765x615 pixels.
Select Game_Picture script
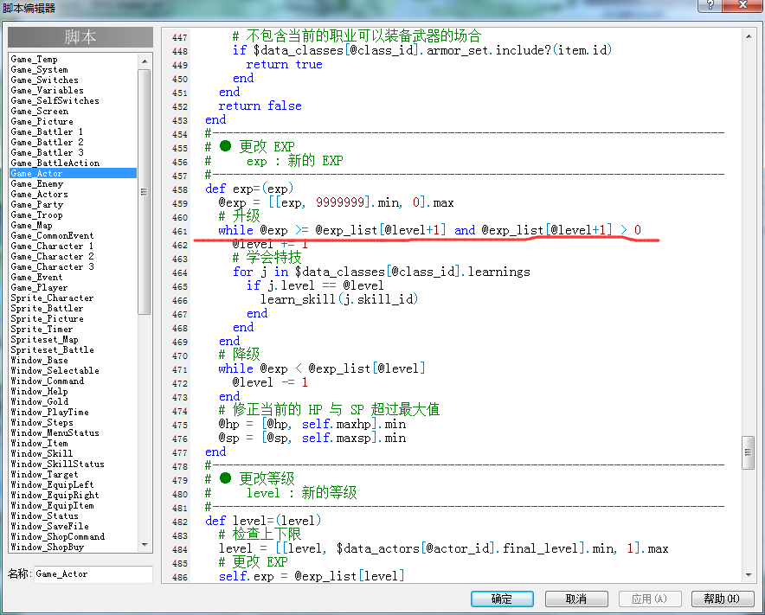pos(42,121)
